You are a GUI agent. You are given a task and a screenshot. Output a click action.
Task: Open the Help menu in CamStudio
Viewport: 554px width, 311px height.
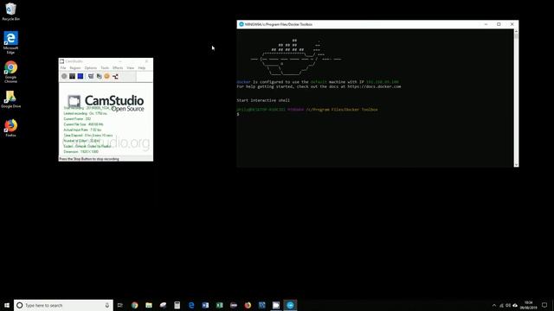coord(142,67)
